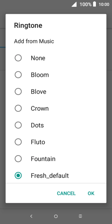Viewport: 112px width, 224px height.
Task: Tap the battery icon in status bar
Action: [94, 4]
